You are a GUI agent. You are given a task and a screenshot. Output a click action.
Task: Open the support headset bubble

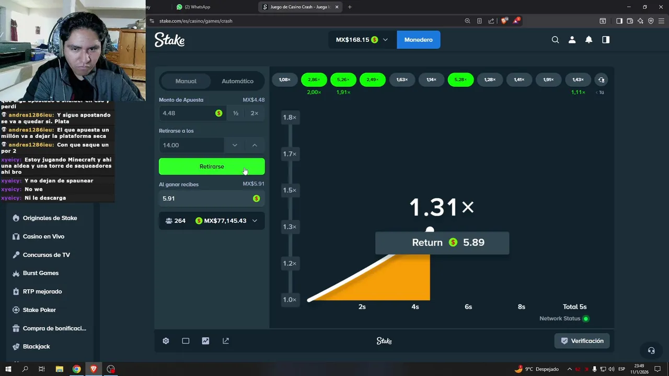pyautogui.click(x=651, y=350)
